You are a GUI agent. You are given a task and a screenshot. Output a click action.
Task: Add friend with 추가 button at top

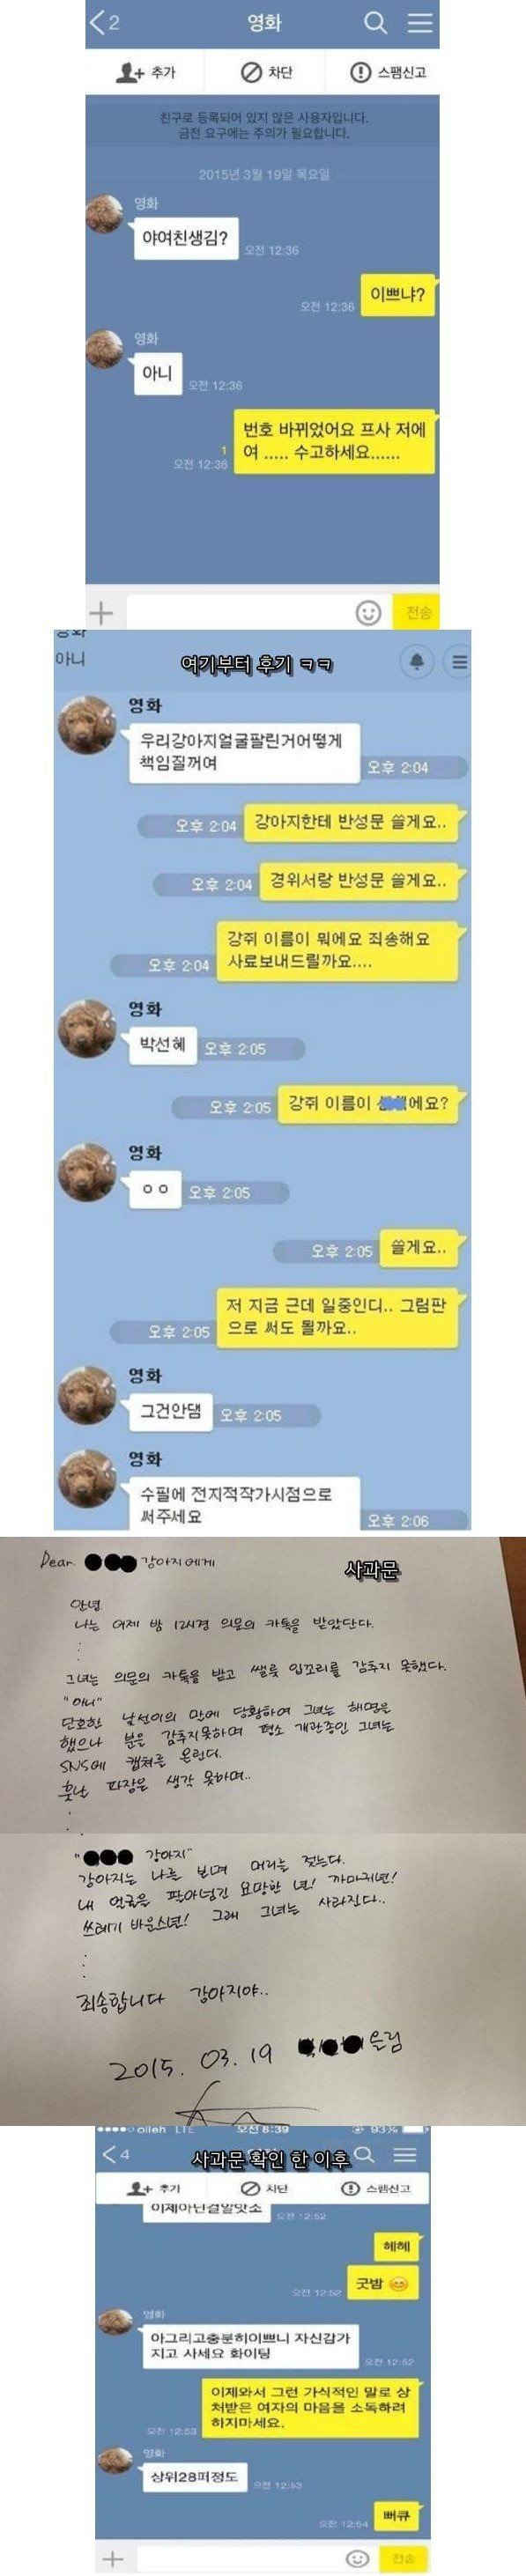(x=145, y=72)
